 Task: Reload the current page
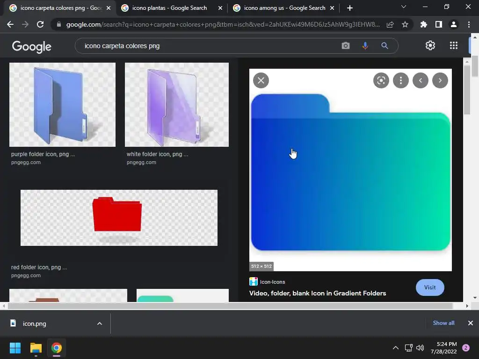coord(40,24)
